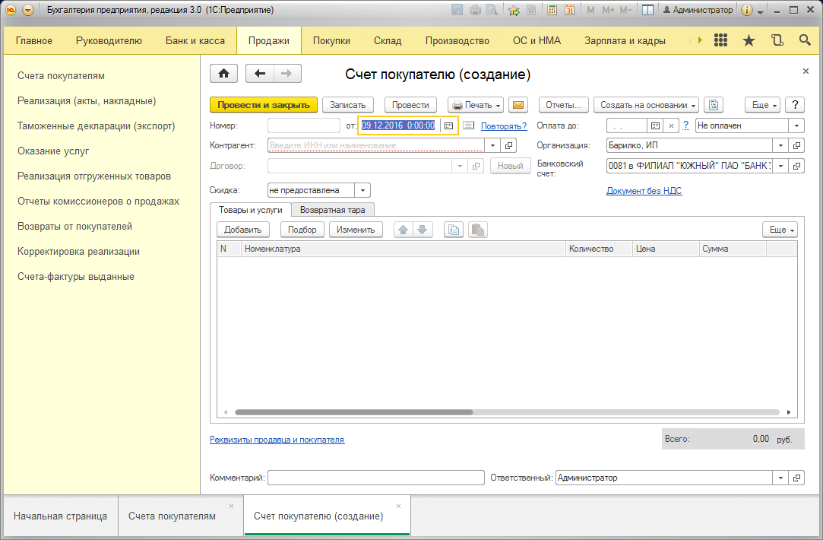Open favorites star icon

pyautogui.click(x=749, y=41)
